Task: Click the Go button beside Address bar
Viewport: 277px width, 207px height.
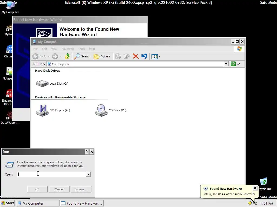Action: 236,64
